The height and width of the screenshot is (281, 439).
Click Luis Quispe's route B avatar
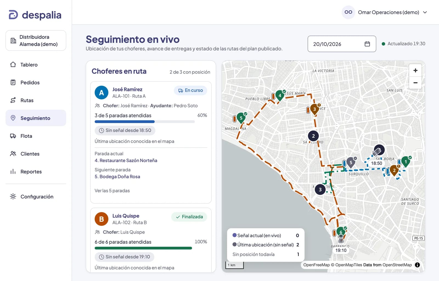[102, 219]
